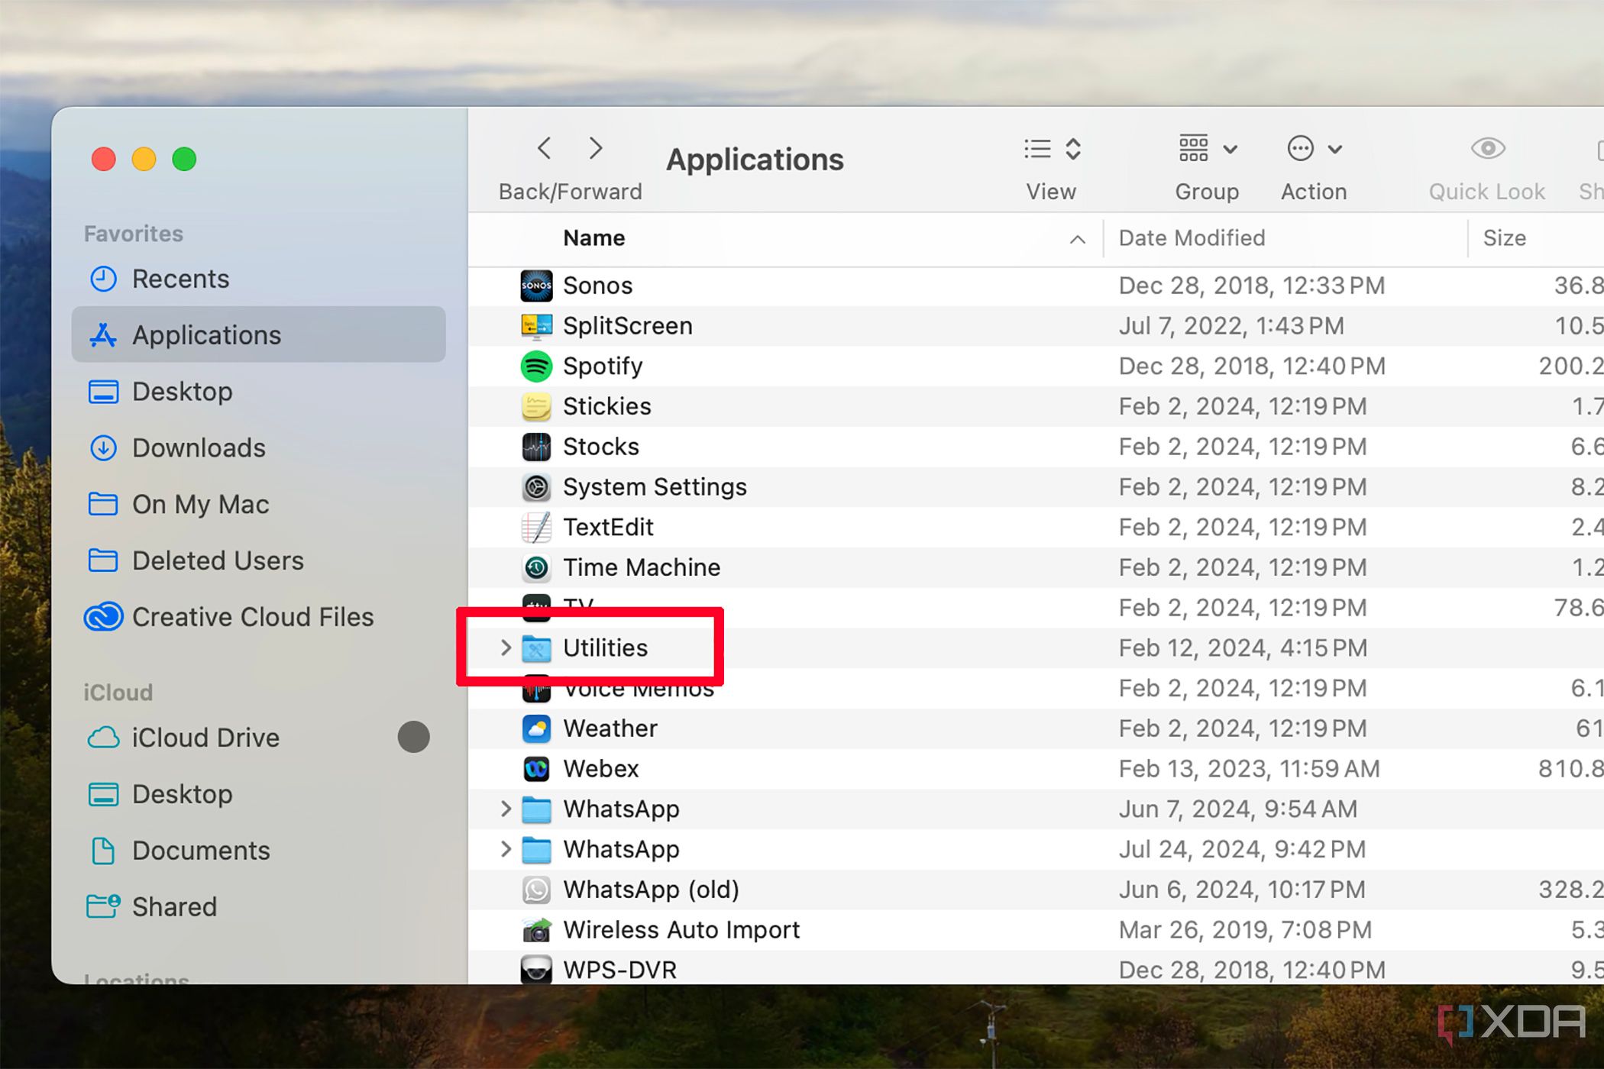
Task: Sort by the Size column header
Action: (x=1504, y=238)
